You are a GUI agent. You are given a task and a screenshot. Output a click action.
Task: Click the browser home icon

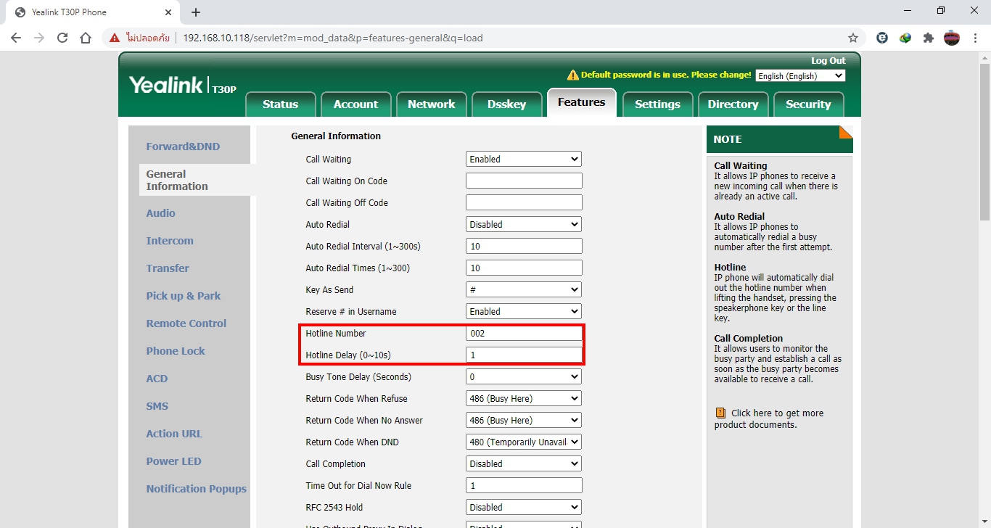pyautogui.click(x=86, y=38)
